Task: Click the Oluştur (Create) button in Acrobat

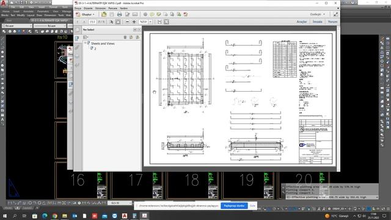Action: click(86, 15)
